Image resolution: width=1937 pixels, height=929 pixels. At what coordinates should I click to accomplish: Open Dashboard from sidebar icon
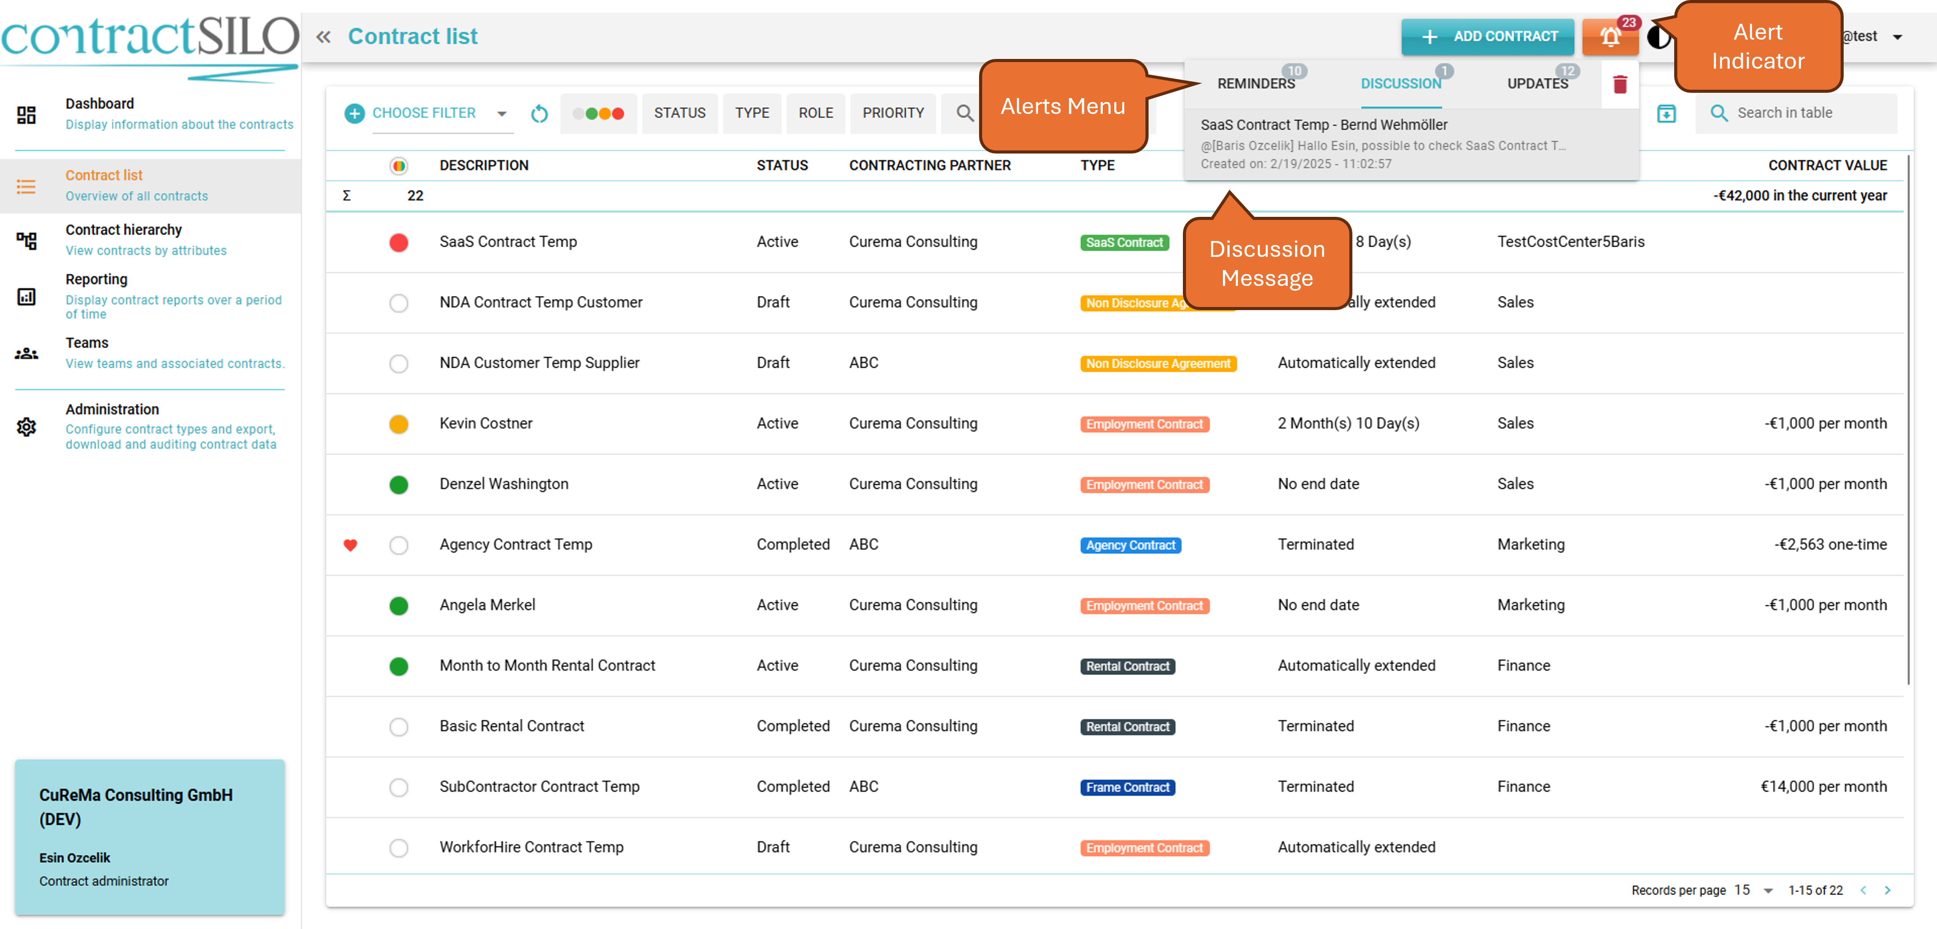(x=26, y=114)
